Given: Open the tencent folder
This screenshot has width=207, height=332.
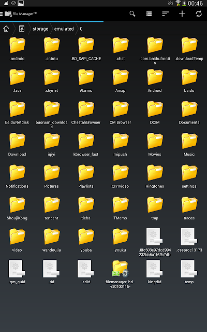Looking at the screenshot, I should pyautogui.click(x=52, y=209).
